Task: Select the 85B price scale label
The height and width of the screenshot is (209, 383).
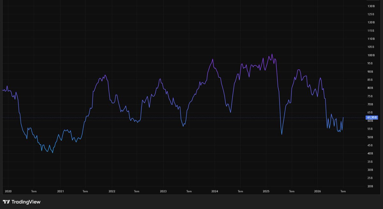Action: 370,80
